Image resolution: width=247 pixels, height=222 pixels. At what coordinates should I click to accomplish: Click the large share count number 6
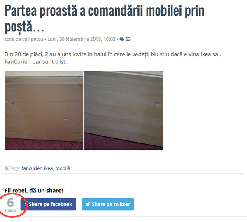pyautogui.click(x=10, y=202)
